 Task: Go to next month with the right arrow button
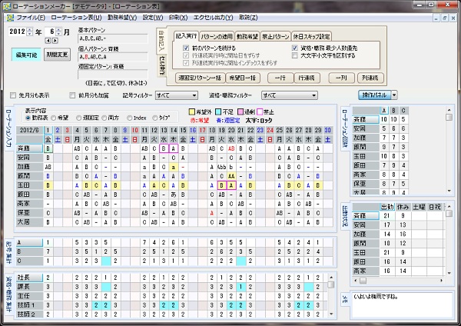tap(55, 41)
